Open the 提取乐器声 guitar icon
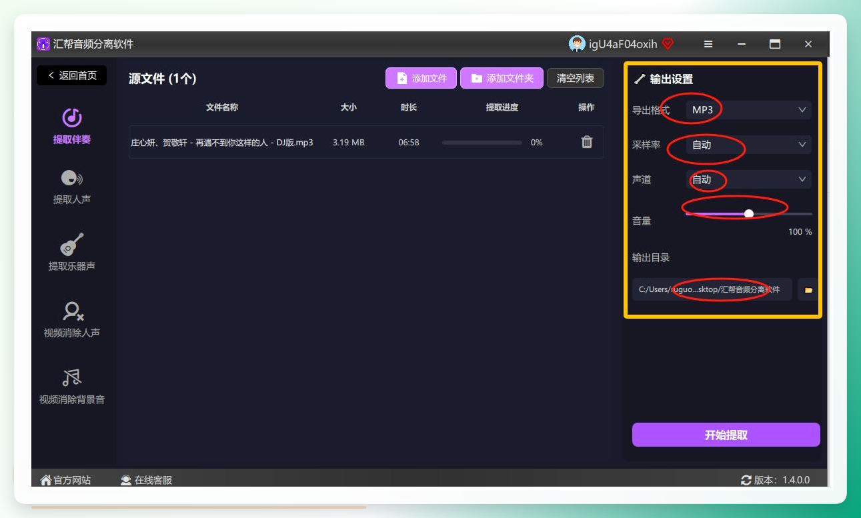This screenshot has height=518, width=861. pyautogui.click(x=72, y=244)
